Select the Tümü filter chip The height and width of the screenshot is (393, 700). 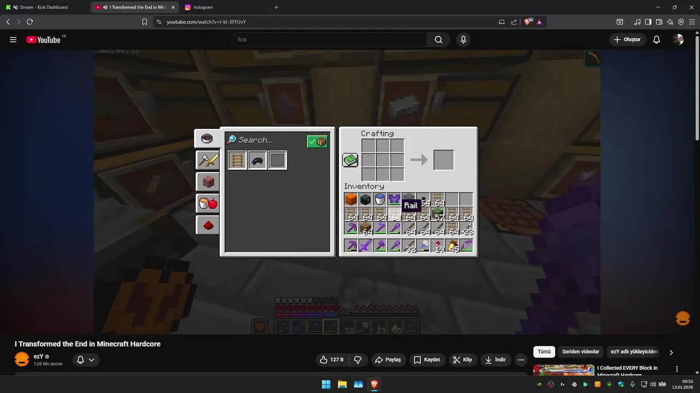coord(544,352)
